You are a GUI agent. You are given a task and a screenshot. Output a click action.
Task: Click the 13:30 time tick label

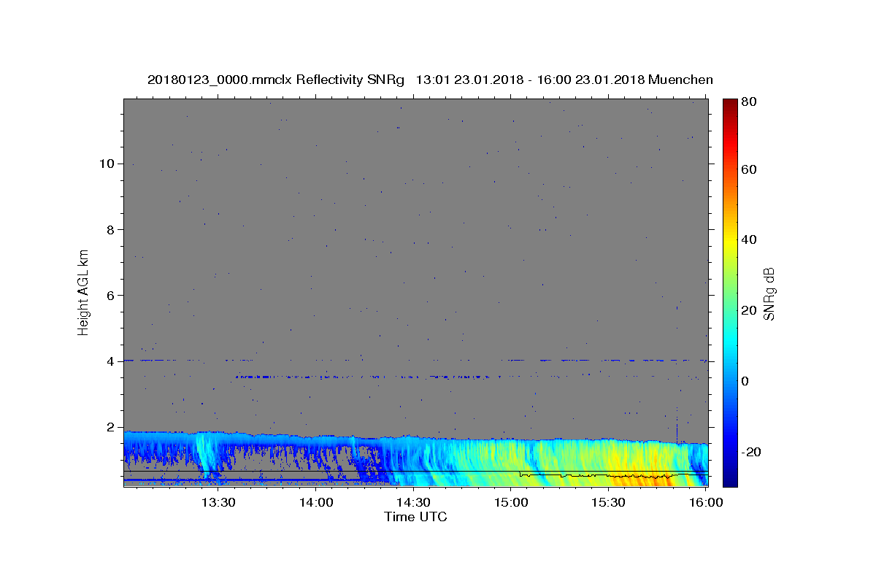pos(218,502)
